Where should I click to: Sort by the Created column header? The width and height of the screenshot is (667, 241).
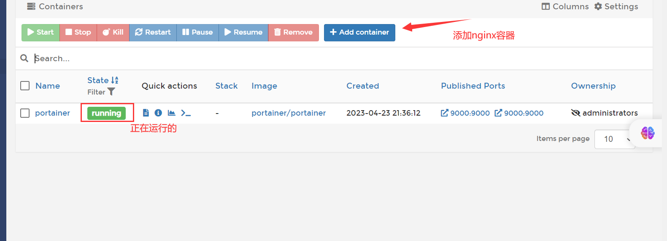tap(362, 86)
